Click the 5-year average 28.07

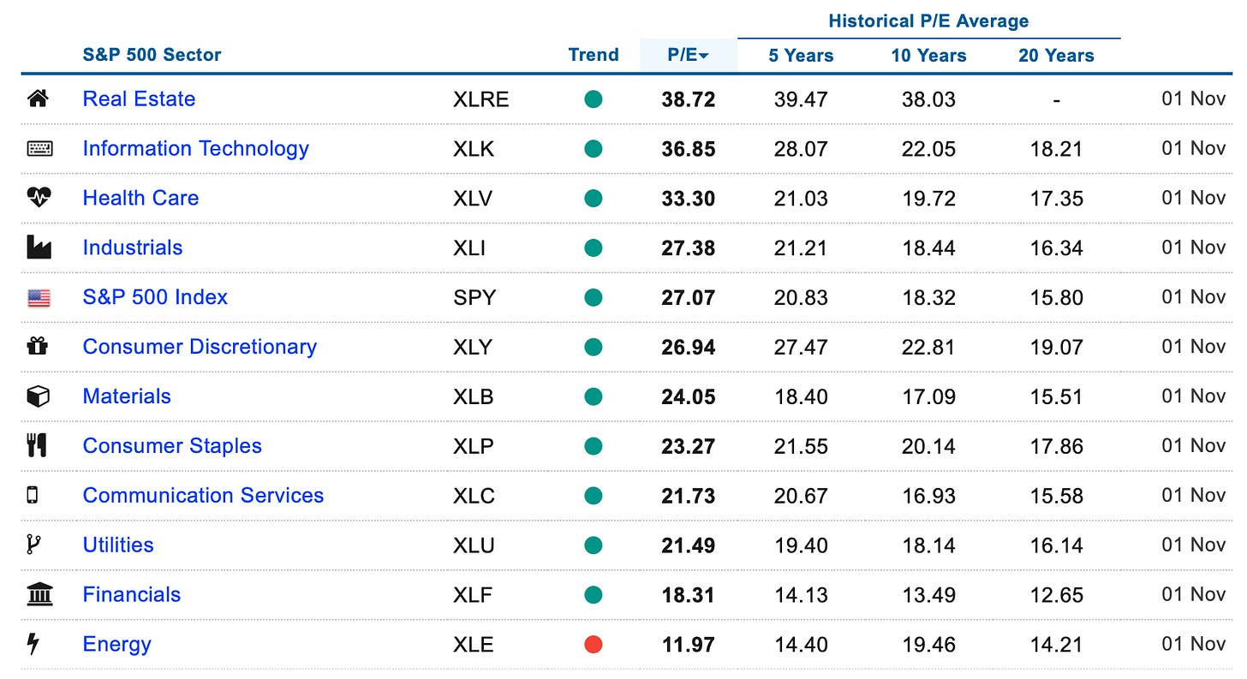pos(801,149)
